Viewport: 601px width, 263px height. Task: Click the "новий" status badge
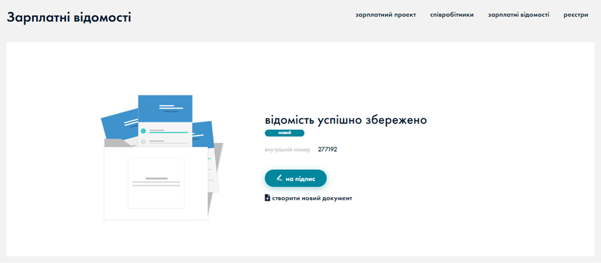pyautogui.click(x=284, y=133)
